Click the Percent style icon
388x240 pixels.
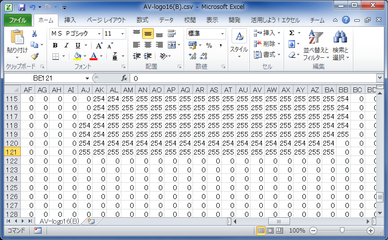point(209,45)
